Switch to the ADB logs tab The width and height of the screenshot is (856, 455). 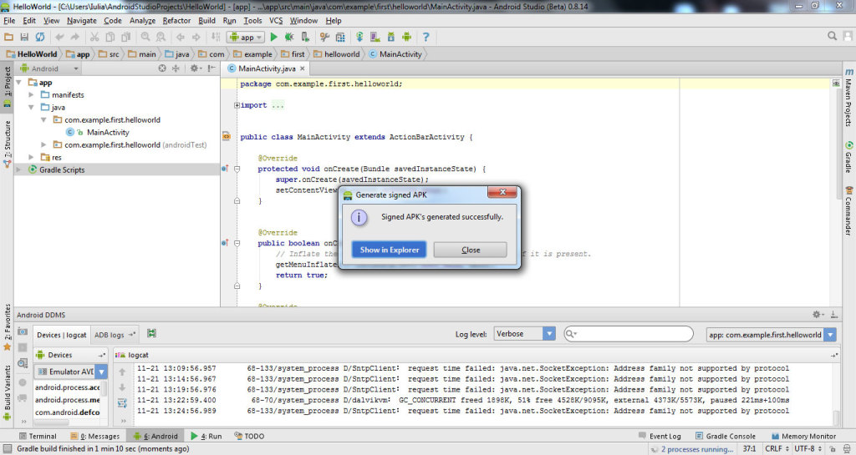coord(114,335)
